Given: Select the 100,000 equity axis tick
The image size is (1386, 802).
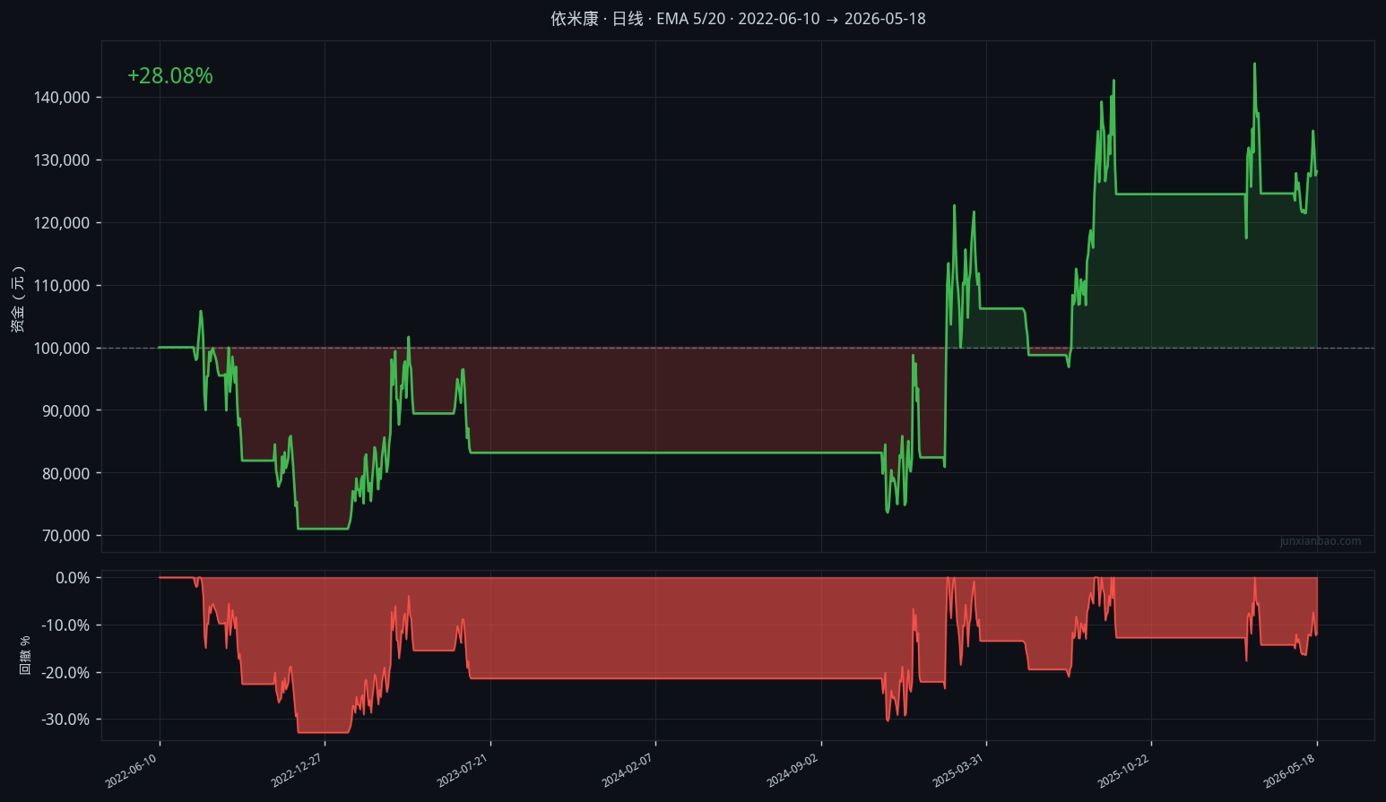Looking at the screenshot, I should point(62,349).
